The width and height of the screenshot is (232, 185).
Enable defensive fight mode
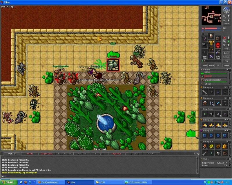[224, 45]
